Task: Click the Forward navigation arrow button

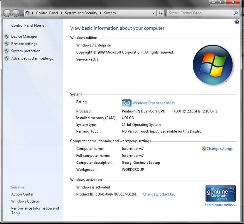Action: 16,13
